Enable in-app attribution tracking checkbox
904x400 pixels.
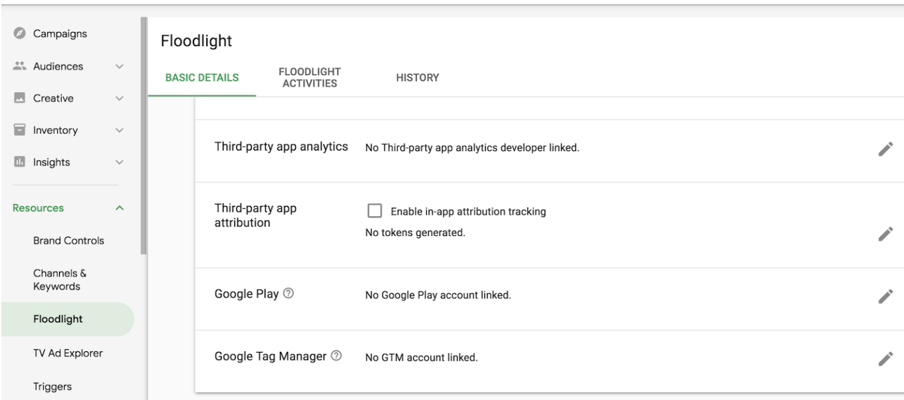click(x=374, y=212)
